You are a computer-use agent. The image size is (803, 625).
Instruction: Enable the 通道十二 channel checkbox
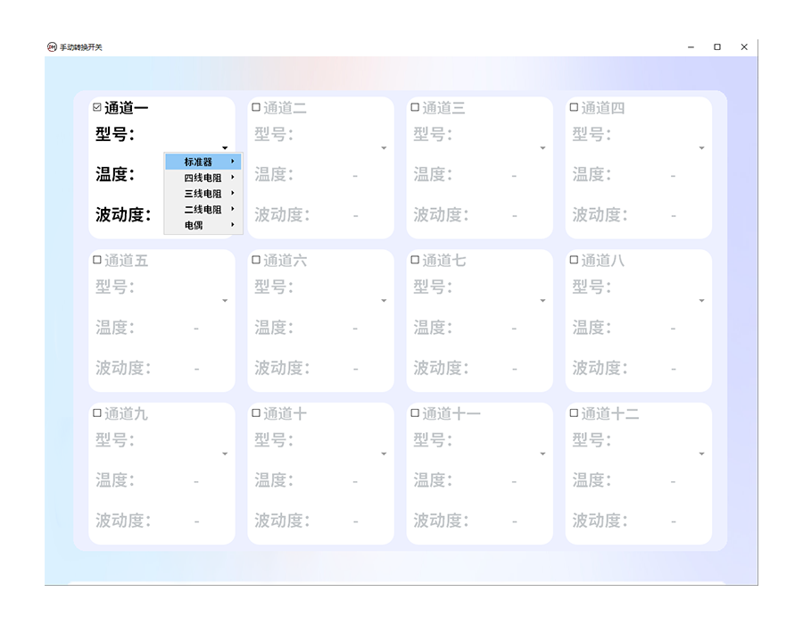click(572, 412)
